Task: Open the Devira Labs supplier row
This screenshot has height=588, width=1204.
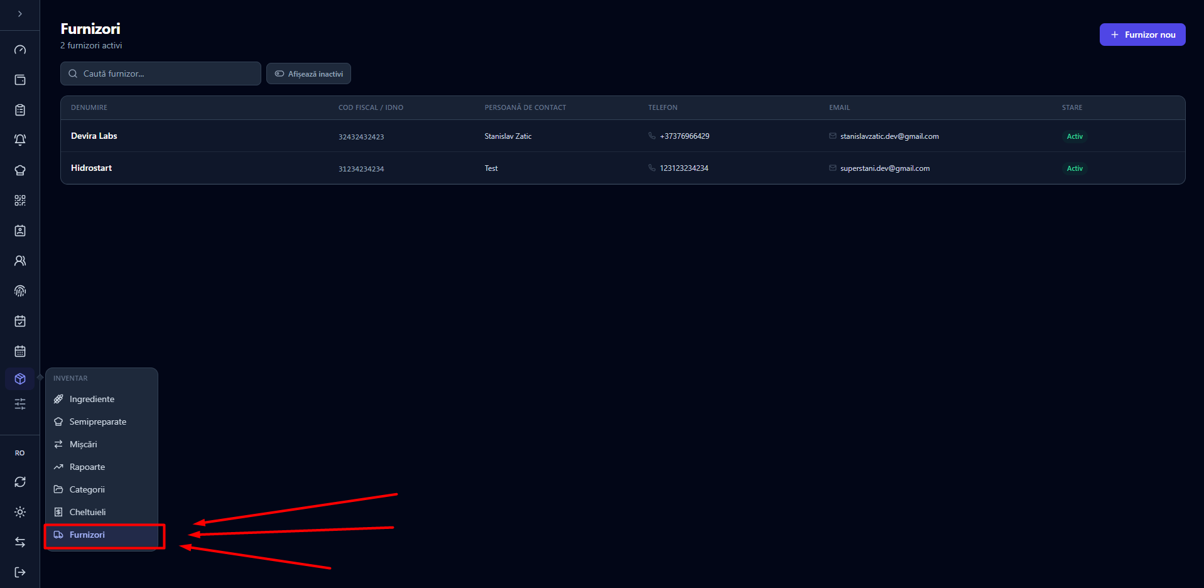Action: (622, 136)
